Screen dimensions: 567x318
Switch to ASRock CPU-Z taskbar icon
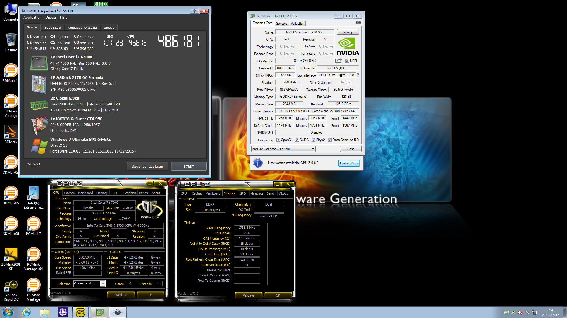pos(80,312)
